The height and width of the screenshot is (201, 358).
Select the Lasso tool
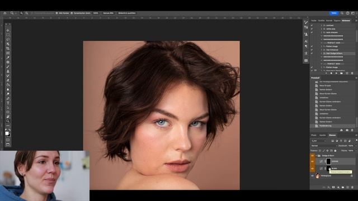tap(8, 40)
